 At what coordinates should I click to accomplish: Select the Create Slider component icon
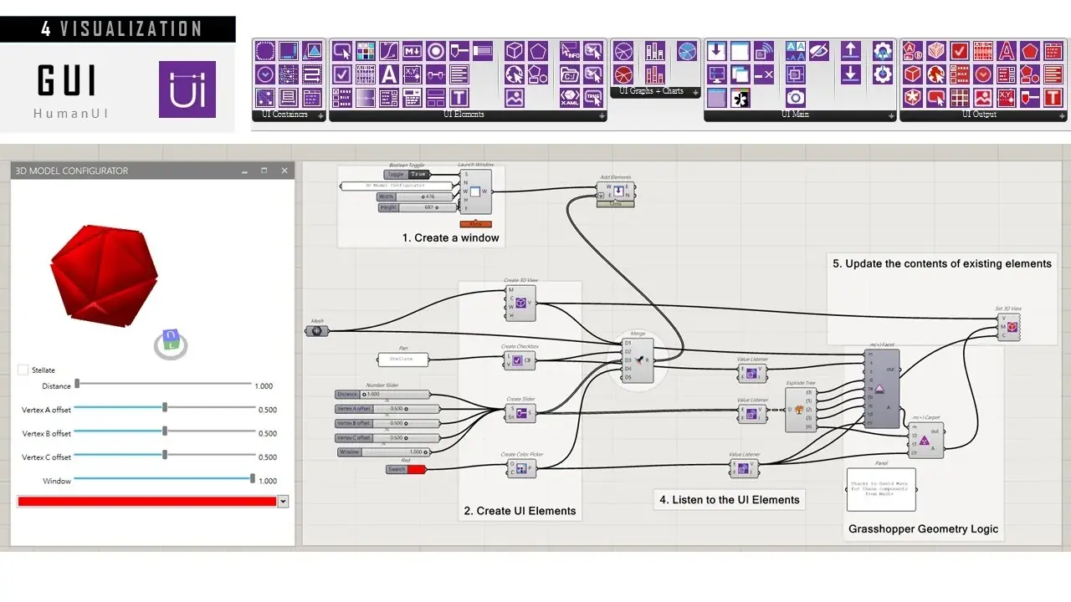(x=521, y=412)
